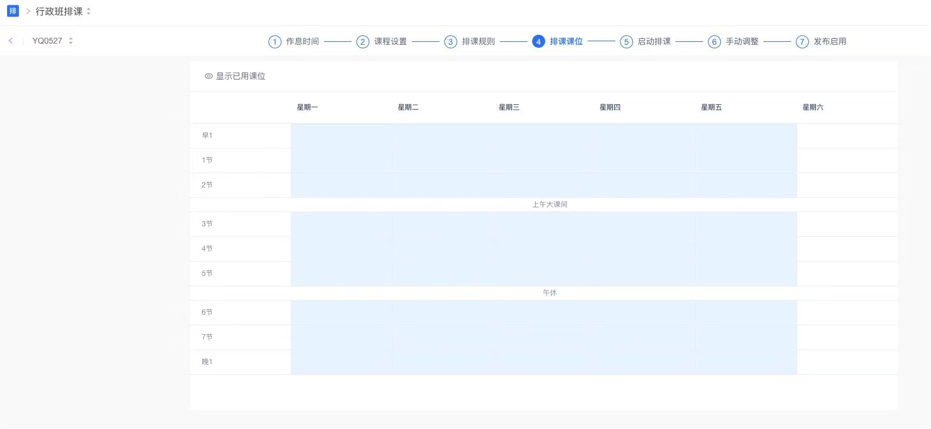Toggle the 星期二 4节 slot
Viewport: 931px width, 429px height.
pyautogui.click(x=442, y=249)
